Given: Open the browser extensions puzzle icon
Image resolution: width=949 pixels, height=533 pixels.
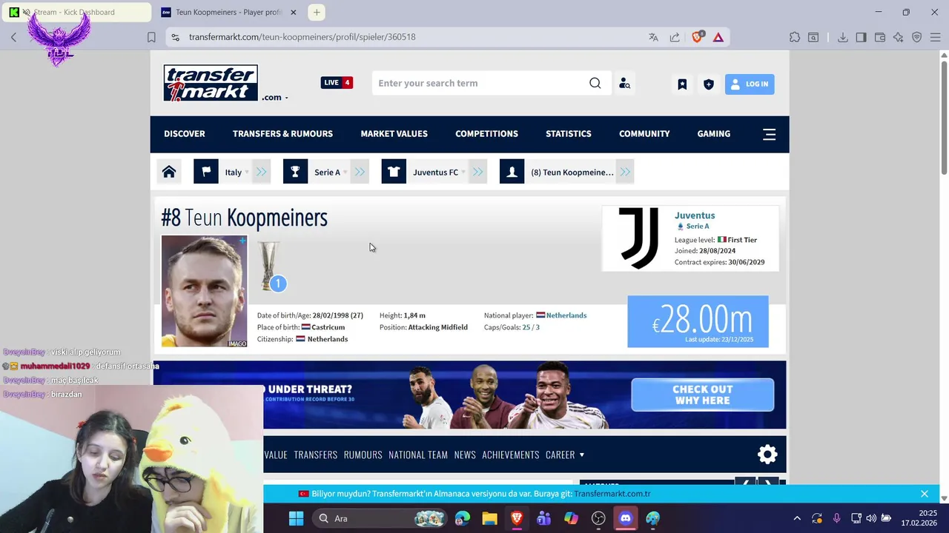Looking at the screenshot, I should 795,37.
